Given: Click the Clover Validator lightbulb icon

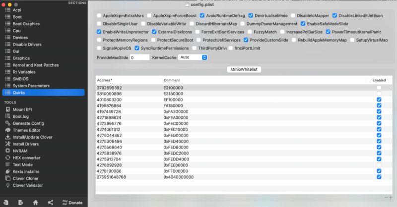Looking at the screenshot, I should pyautogui.click(x=8, y=185).
